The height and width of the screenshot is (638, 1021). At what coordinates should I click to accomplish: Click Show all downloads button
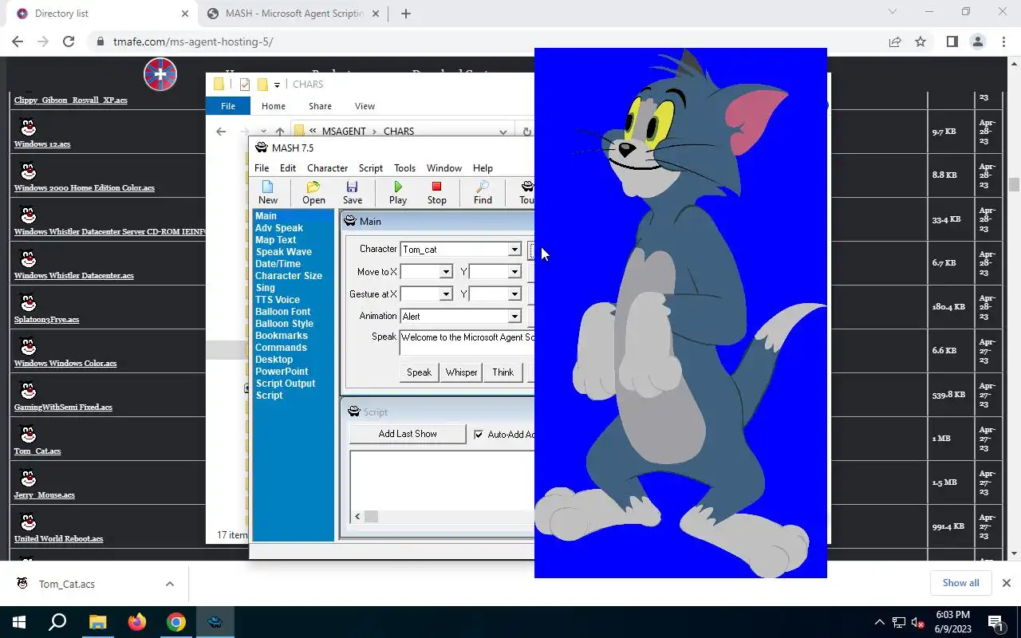tap(960, 583)
